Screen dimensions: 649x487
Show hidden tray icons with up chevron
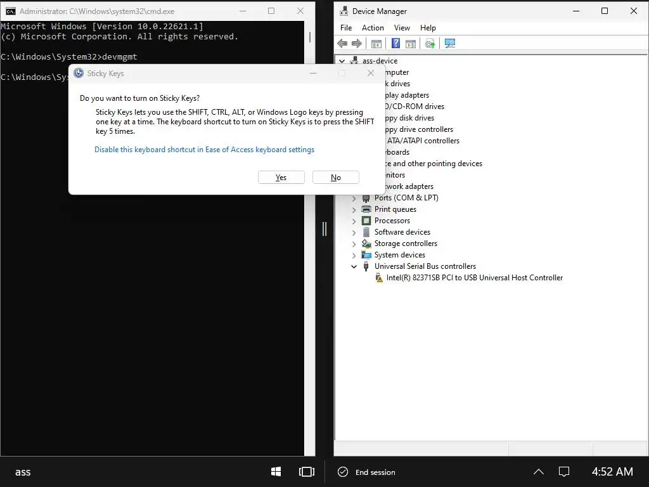(539, 472)
